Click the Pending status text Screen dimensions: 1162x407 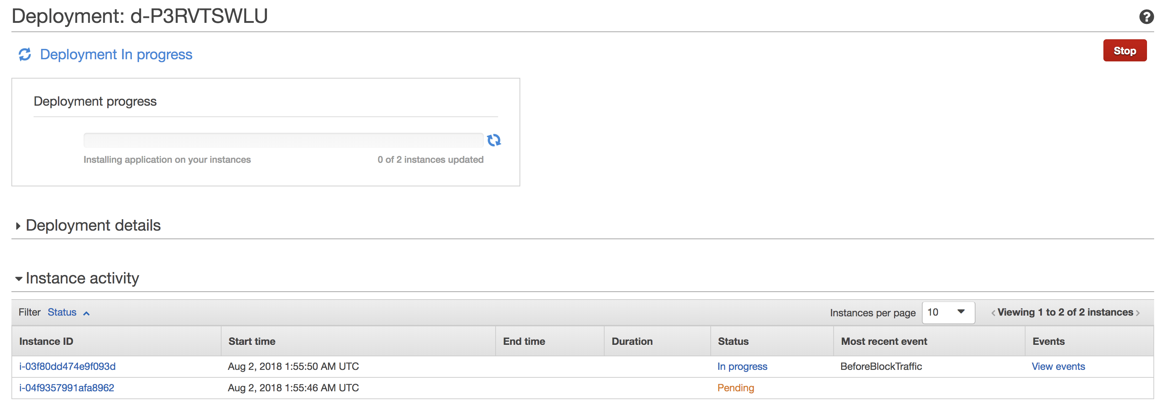coord(735,388)
